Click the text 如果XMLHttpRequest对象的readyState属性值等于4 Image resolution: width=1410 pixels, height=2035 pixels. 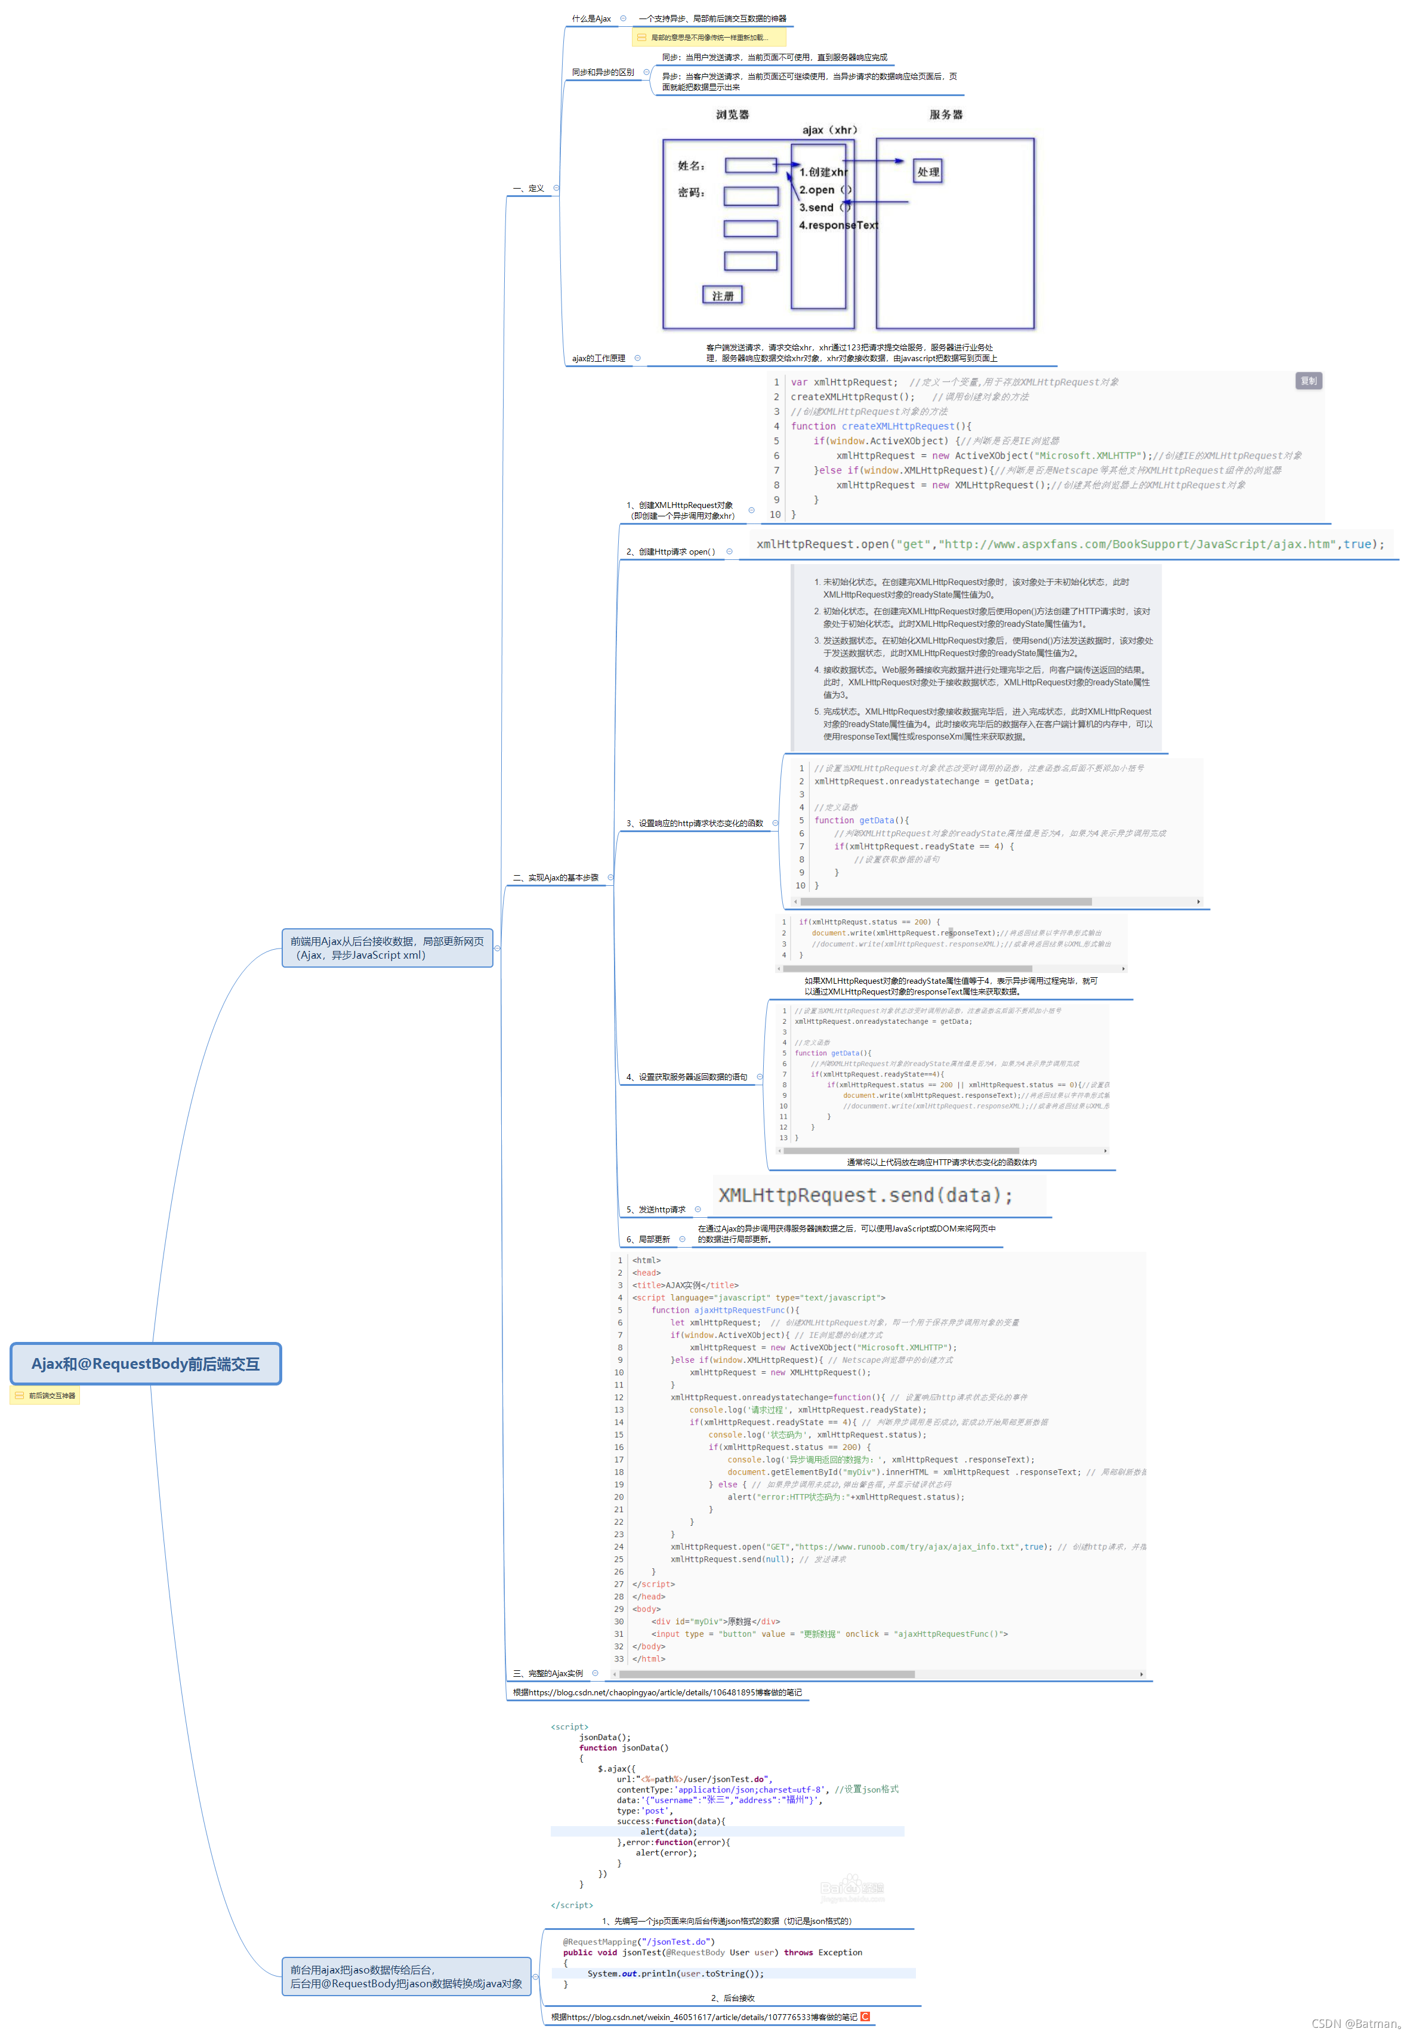point(951,986)
